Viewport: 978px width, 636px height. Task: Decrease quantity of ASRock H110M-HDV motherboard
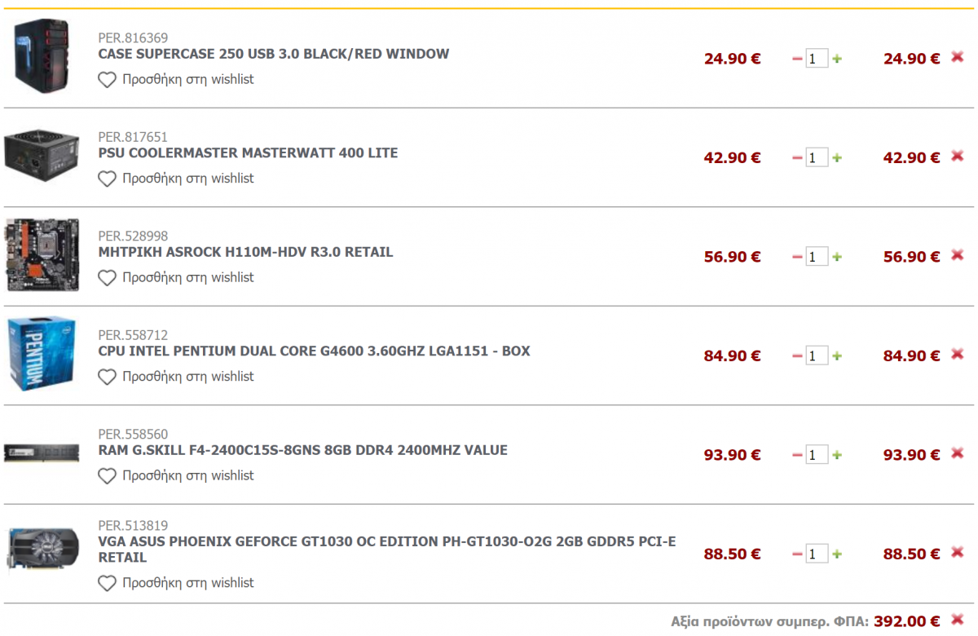point(797,257)
